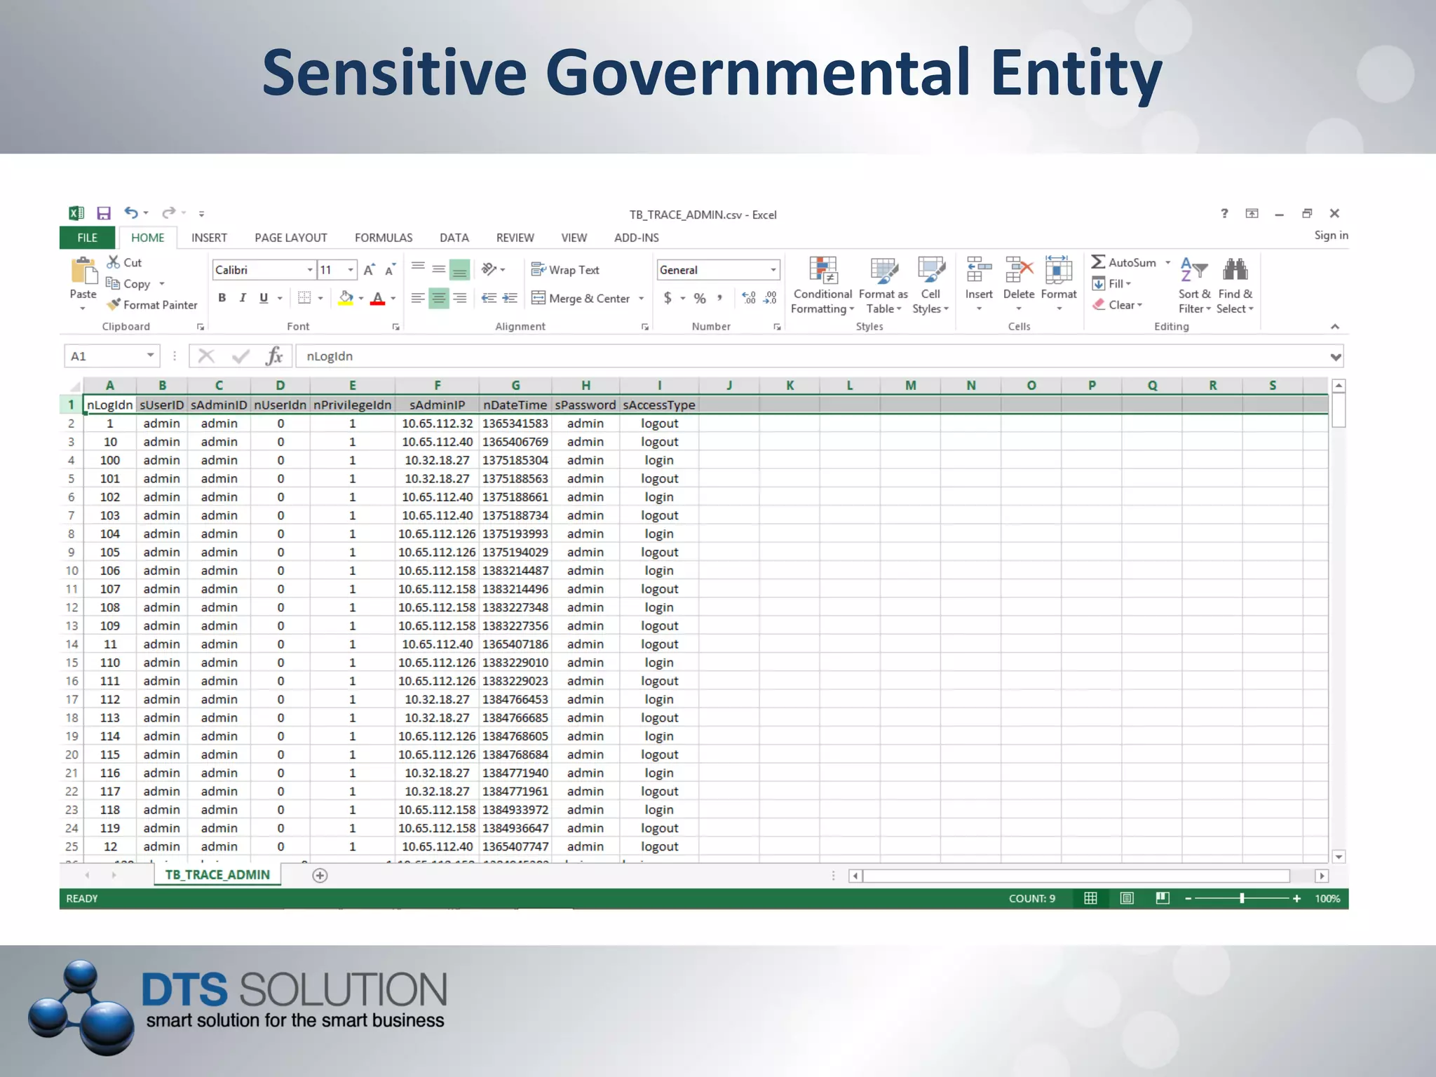Switch to DATA tab
Image resolution: width=1436 pixels, height=1077 pixels.
(454, 238)
